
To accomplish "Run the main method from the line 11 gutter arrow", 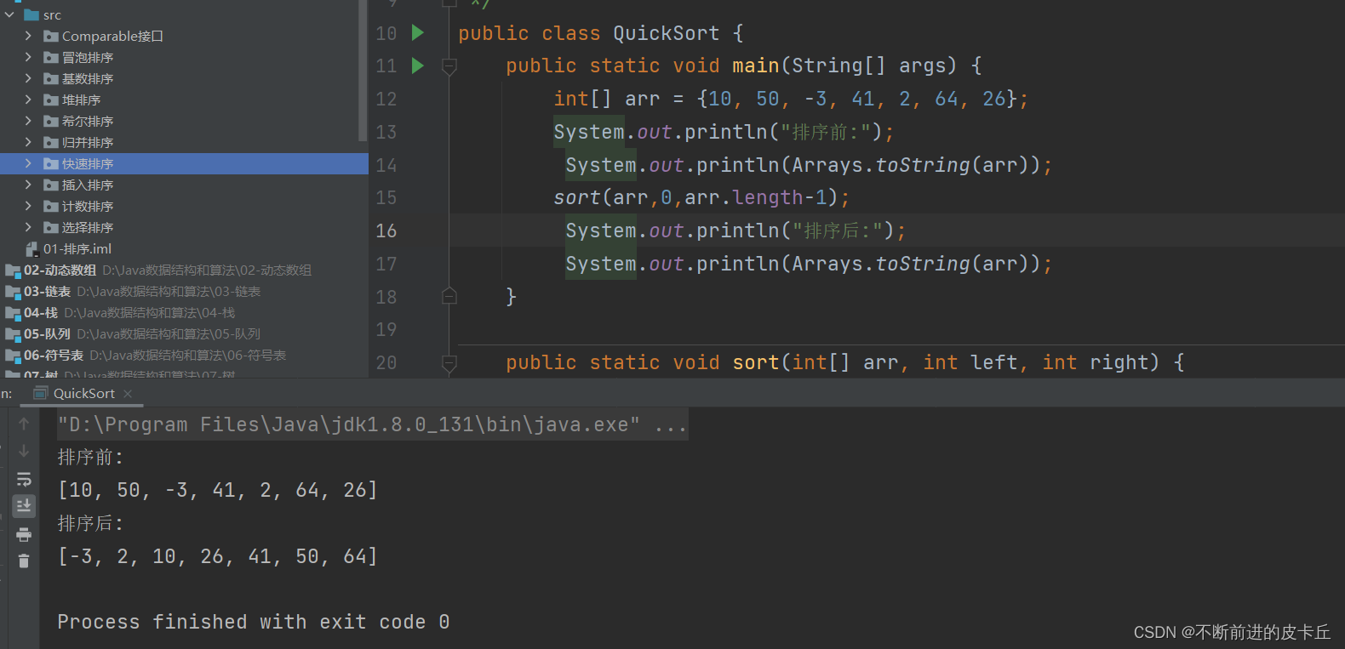I will (x=417, y=65).
